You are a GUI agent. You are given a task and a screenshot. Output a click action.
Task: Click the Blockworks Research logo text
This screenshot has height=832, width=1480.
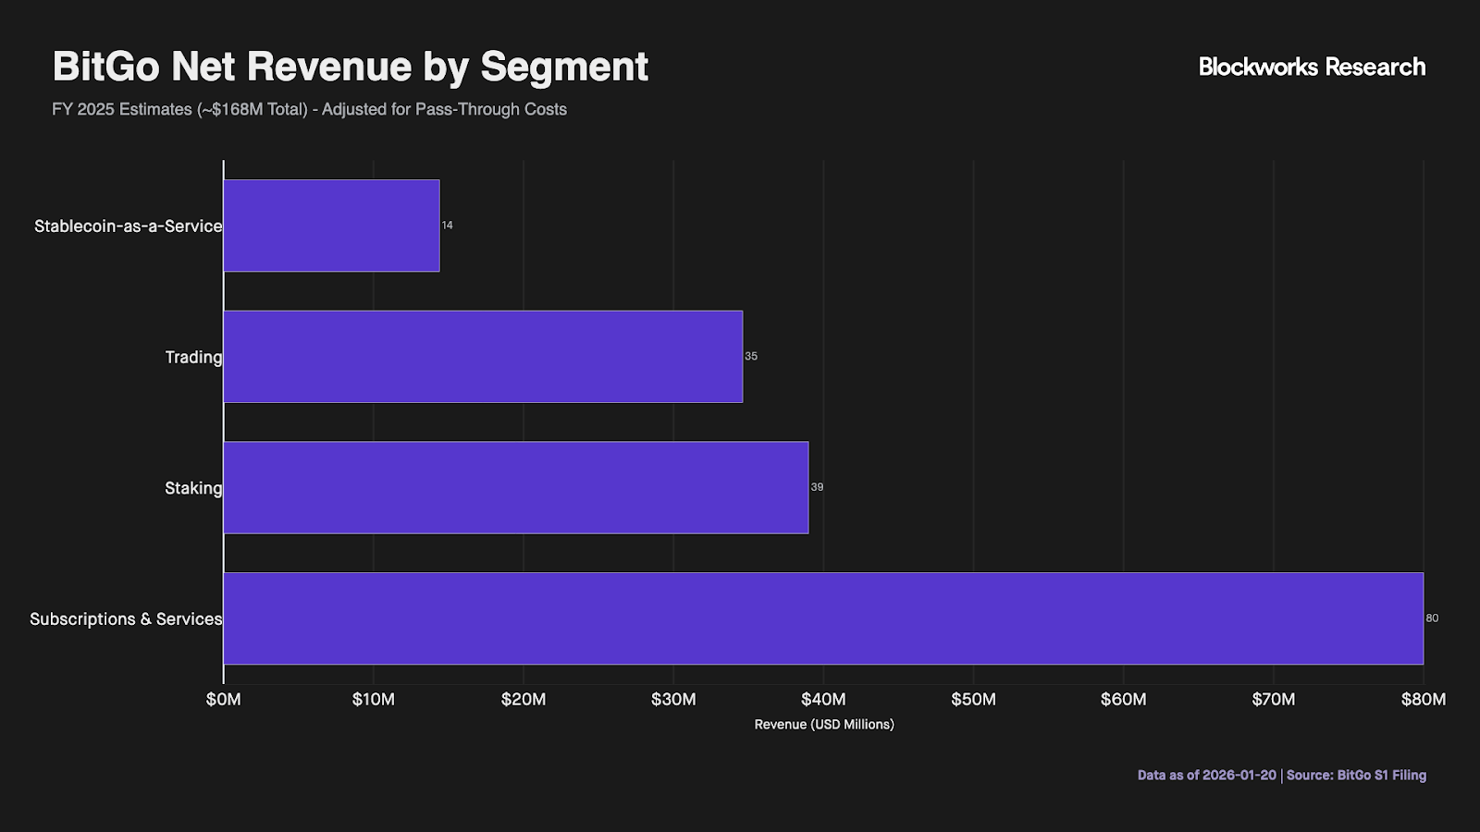[x=1312, y=67]
